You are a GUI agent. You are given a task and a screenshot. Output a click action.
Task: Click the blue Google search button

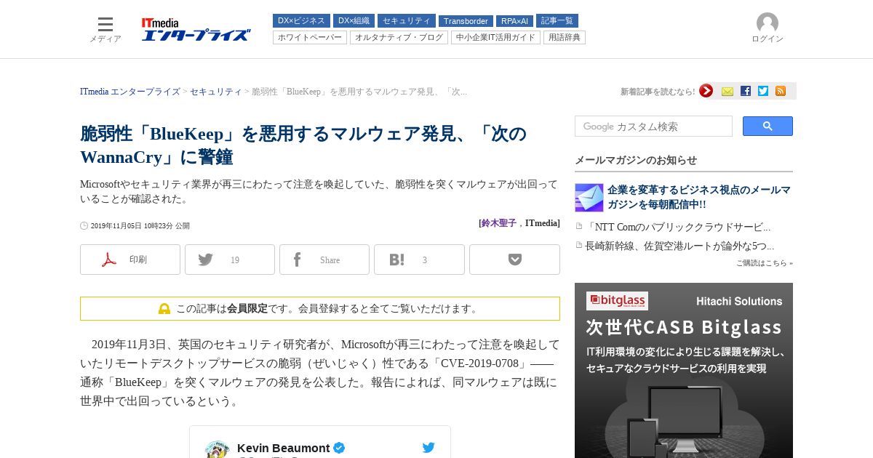[x=768, y=126]
